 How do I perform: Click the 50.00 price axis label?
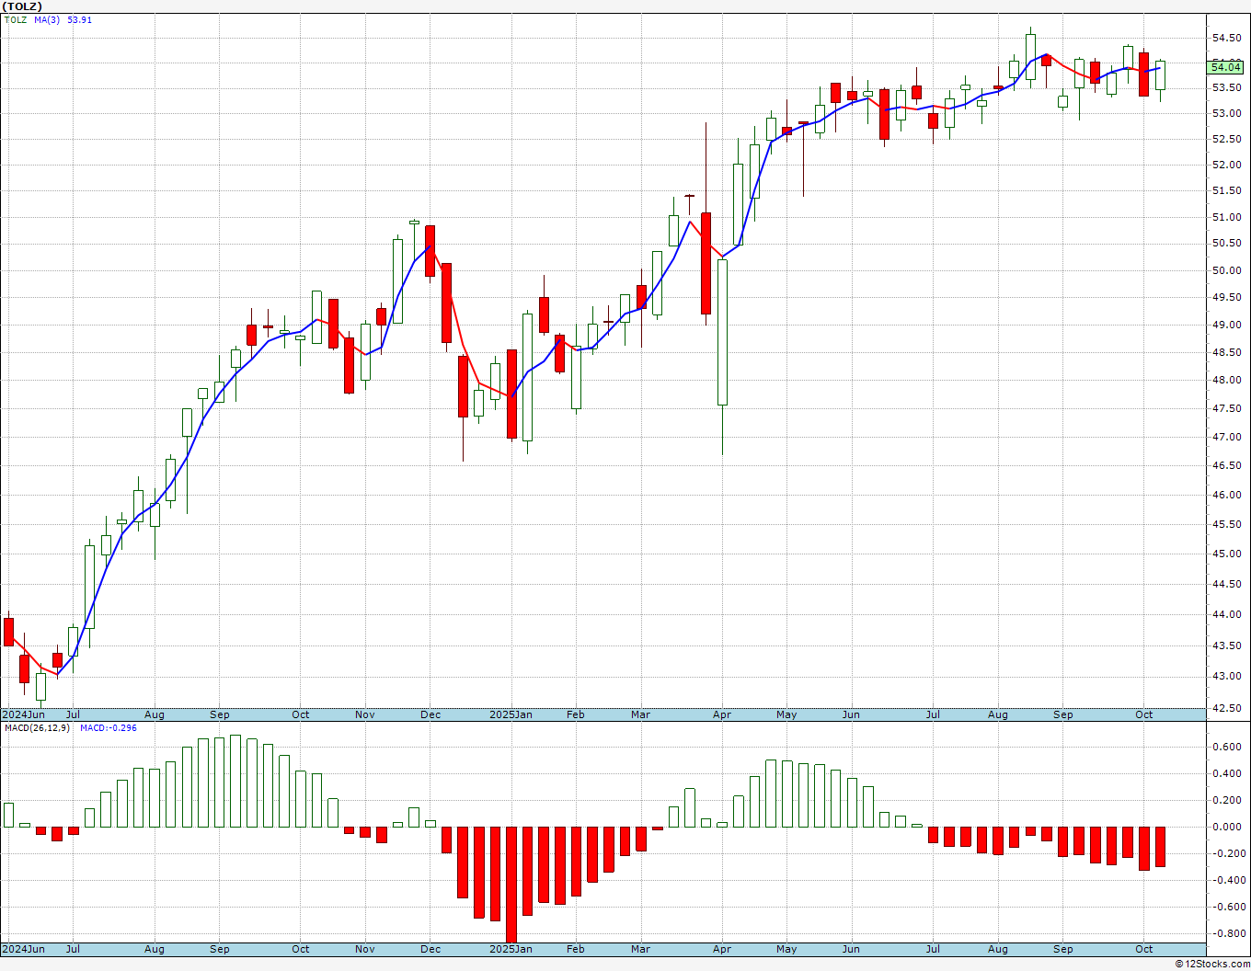tap(1227, 270)
